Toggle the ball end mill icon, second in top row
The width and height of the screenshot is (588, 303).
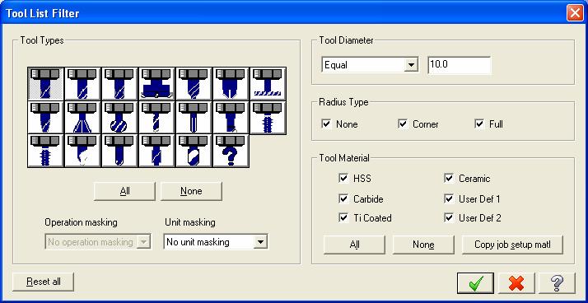[82, 84]
